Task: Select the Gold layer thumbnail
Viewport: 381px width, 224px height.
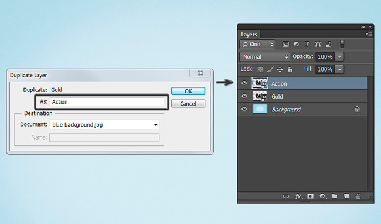Action: 260,96
